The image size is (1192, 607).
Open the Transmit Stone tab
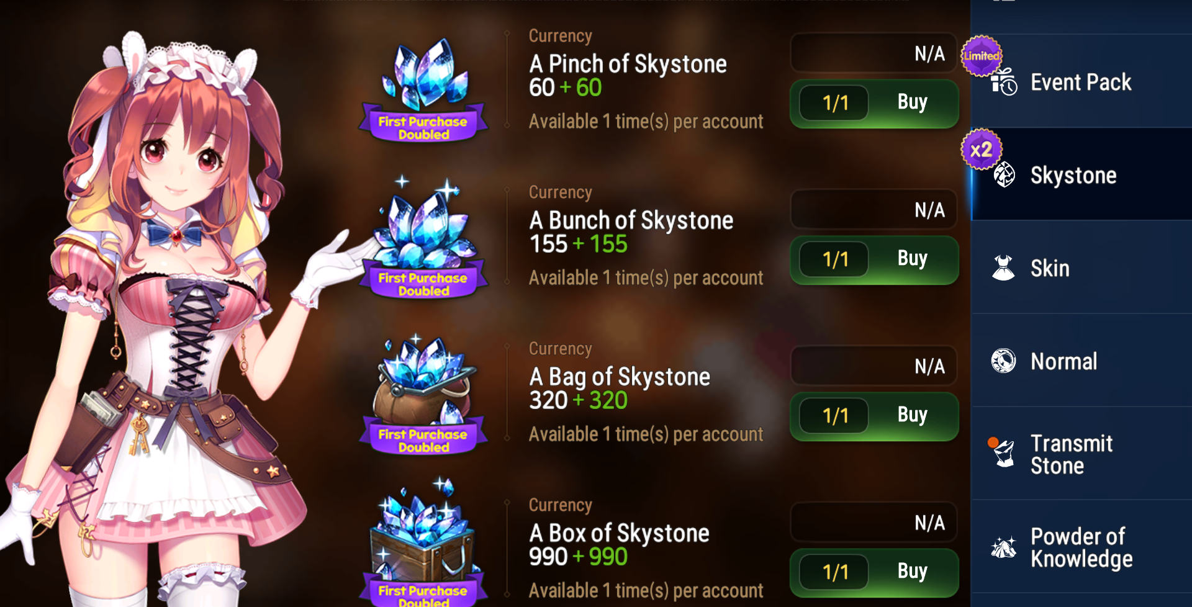pyautogui.click(x=1081, y=454)
